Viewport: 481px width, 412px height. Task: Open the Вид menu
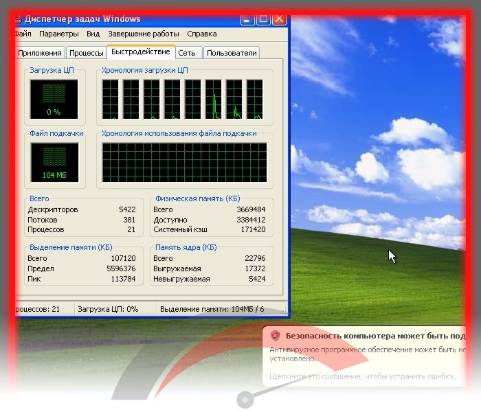click(x=93, y=34)
